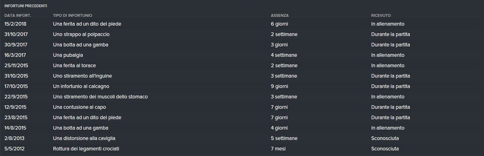Select the Un infortunio al calcagno row

(242, 86)
